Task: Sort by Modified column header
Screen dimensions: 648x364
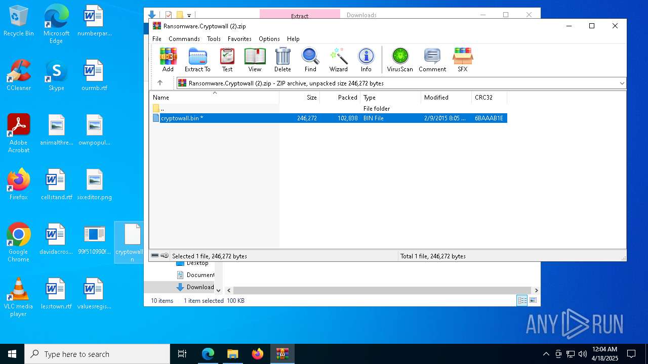Action: pos(447,98)
